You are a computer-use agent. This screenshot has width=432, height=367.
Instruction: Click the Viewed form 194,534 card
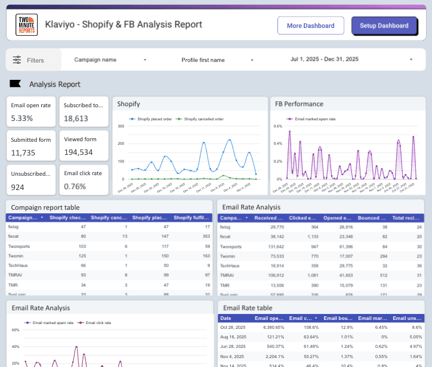[x=84, y=146]
